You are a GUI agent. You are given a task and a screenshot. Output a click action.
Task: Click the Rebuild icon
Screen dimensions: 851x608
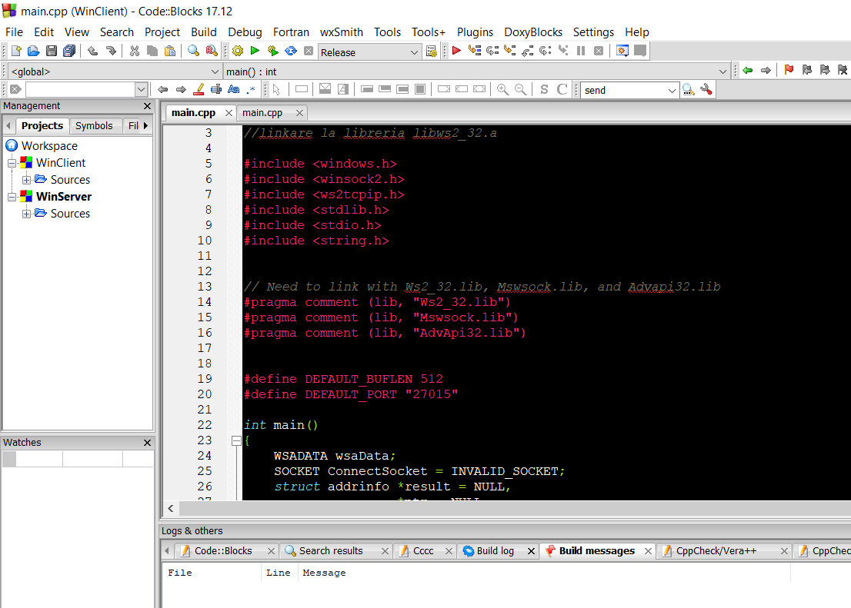pyautogui.click(x=291, y=51)
